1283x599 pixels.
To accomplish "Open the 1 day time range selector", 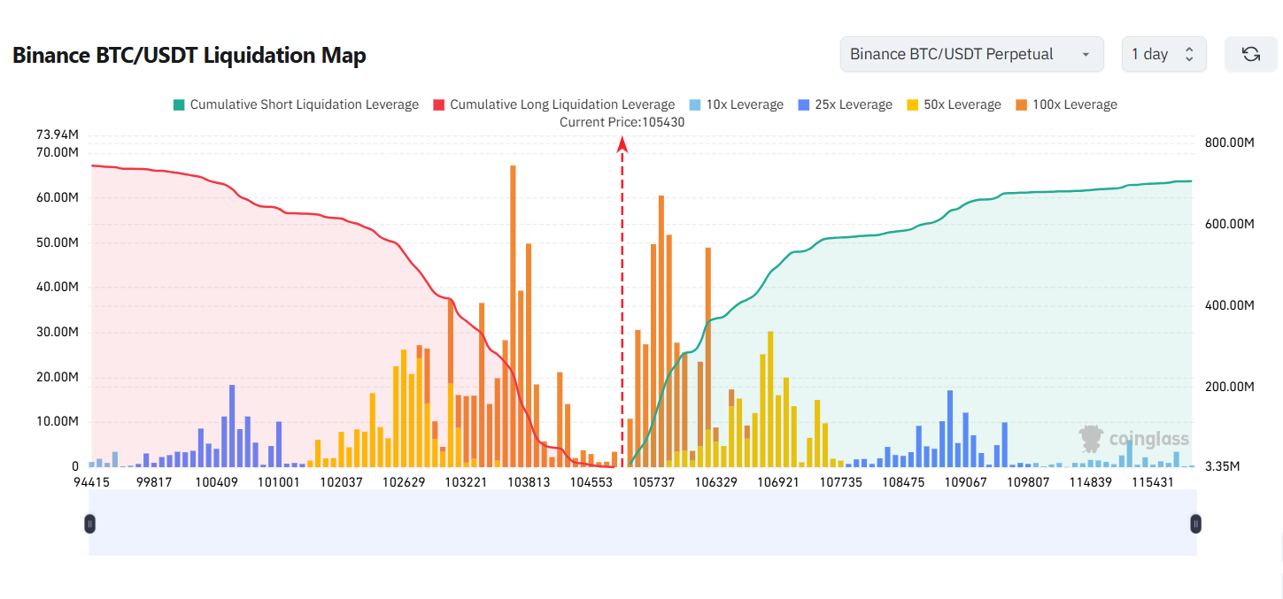I will click(x=1163, y=54).
